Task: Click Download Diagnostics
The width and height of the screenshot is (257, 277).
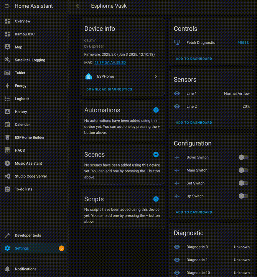Action: 109,89
